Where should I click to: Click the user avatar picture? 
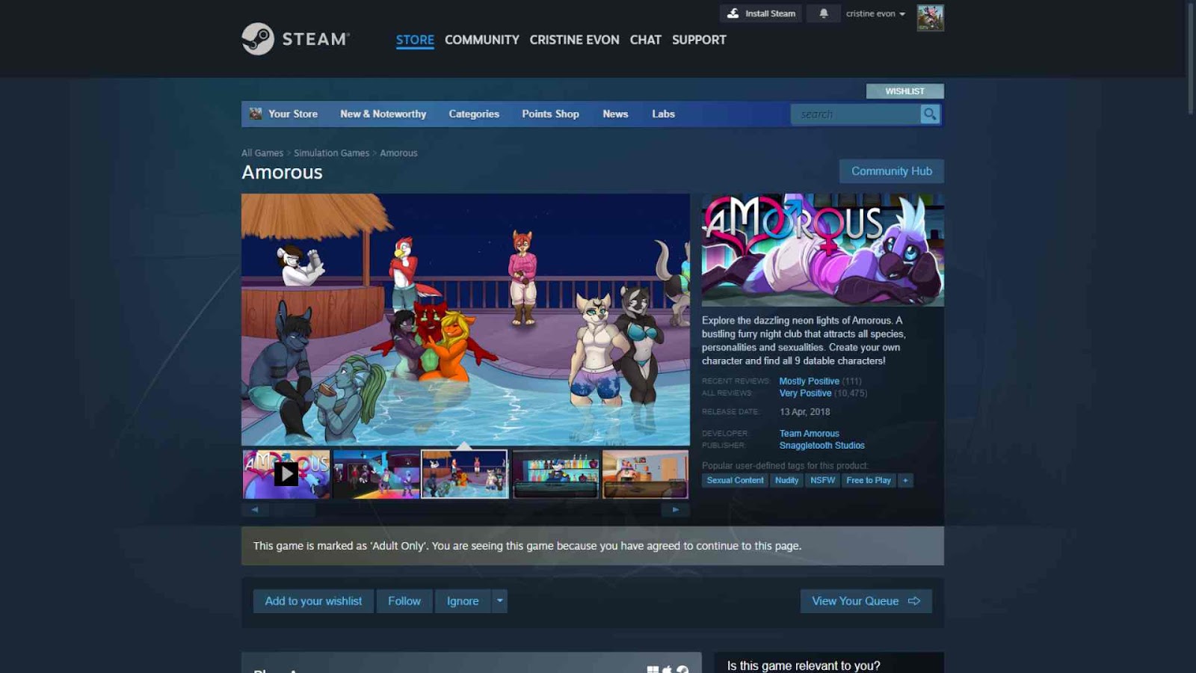click(931, 18)
